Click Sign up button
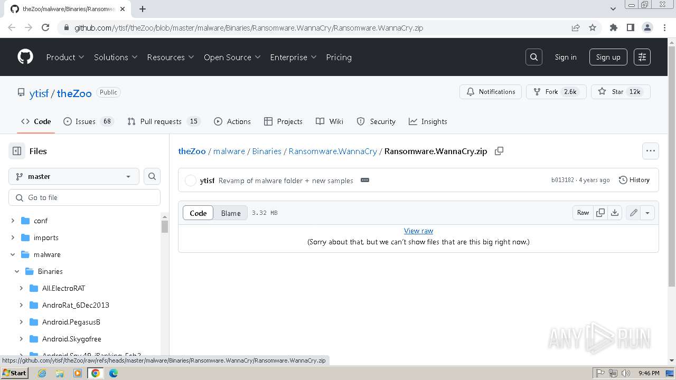 click(x=608, y=57)
